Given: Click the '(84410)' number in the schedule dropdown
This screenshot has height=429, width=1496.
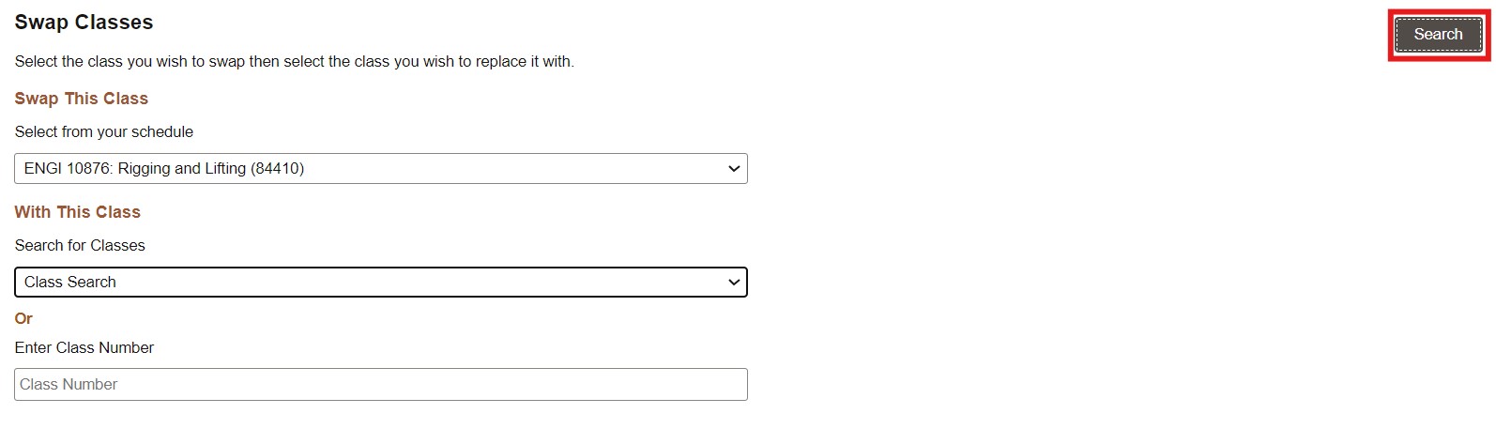Looking at the screenshot, I should pyautogui.click(x=278, y=169).
